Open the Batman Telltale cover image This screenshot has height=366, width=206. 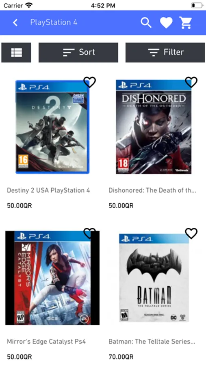click(x=154, y=278)
